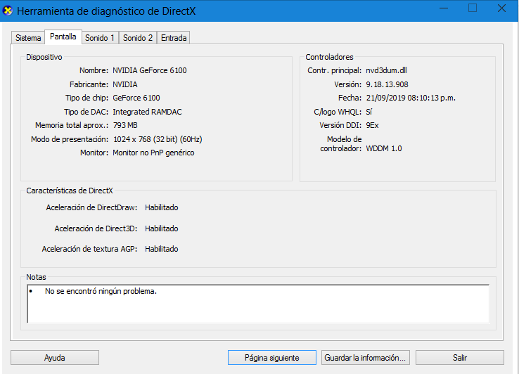
Task: Click the note No se encontró ningún problema
Action: 101,291
